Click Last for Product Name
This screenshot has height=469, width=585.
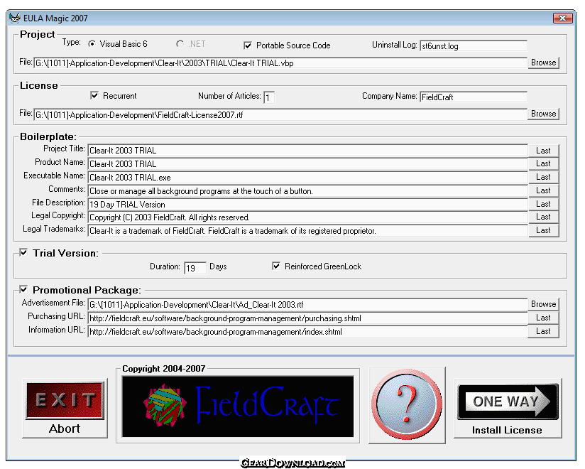[543, 163]
